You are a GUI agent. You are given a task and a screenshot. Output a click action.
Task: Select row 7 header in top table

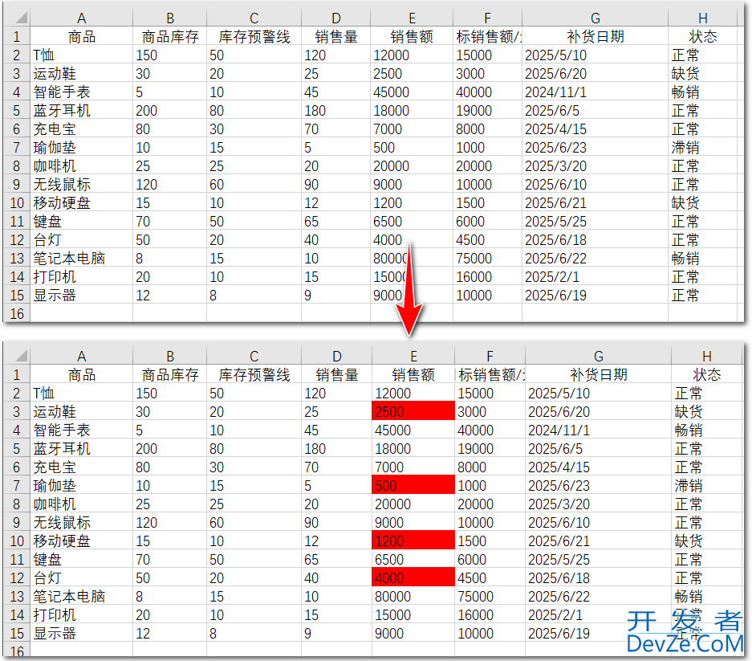click(x=16, y=148)
